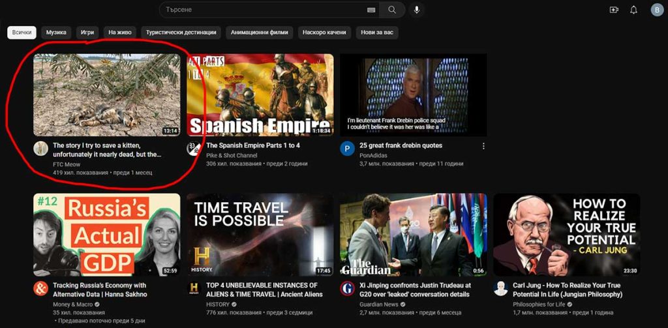This screenshot has height=328, width=668.
Task: Switch to the "Игри" filter chip
Action: 87,33
